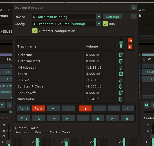Click the down-arrow follow button
Image resolution: width=154 pixels, height=146 pixels.
pos(68,109)
